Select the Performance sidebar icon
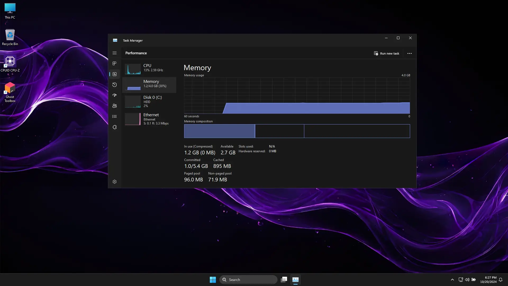This screenshot has width=508, height=286. click(x=115, y=74)
